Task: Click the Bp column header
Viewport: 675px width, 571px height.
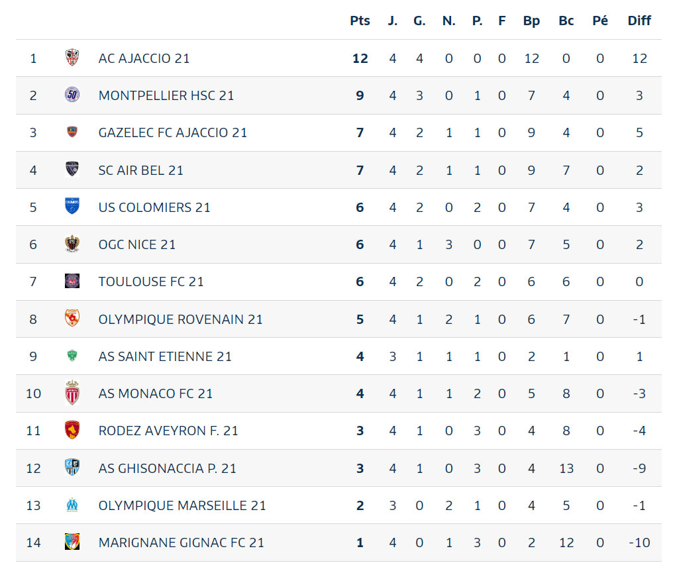Action: (532, 21)
